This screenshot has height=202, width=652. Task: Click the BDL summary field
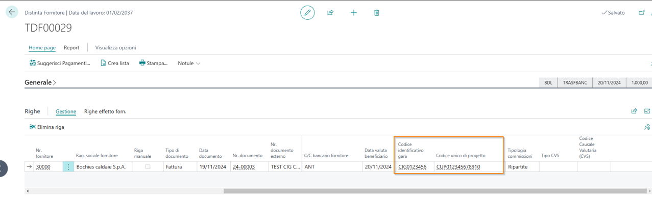pos(548,82)
